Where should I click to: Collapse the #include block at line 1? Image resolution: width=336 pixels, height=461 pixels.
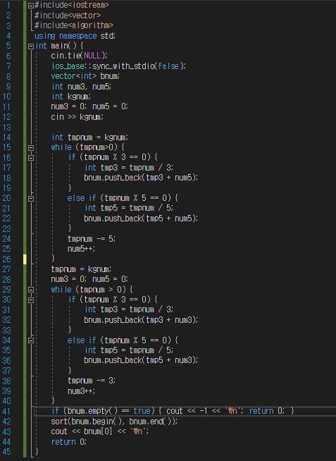(31, 6)
